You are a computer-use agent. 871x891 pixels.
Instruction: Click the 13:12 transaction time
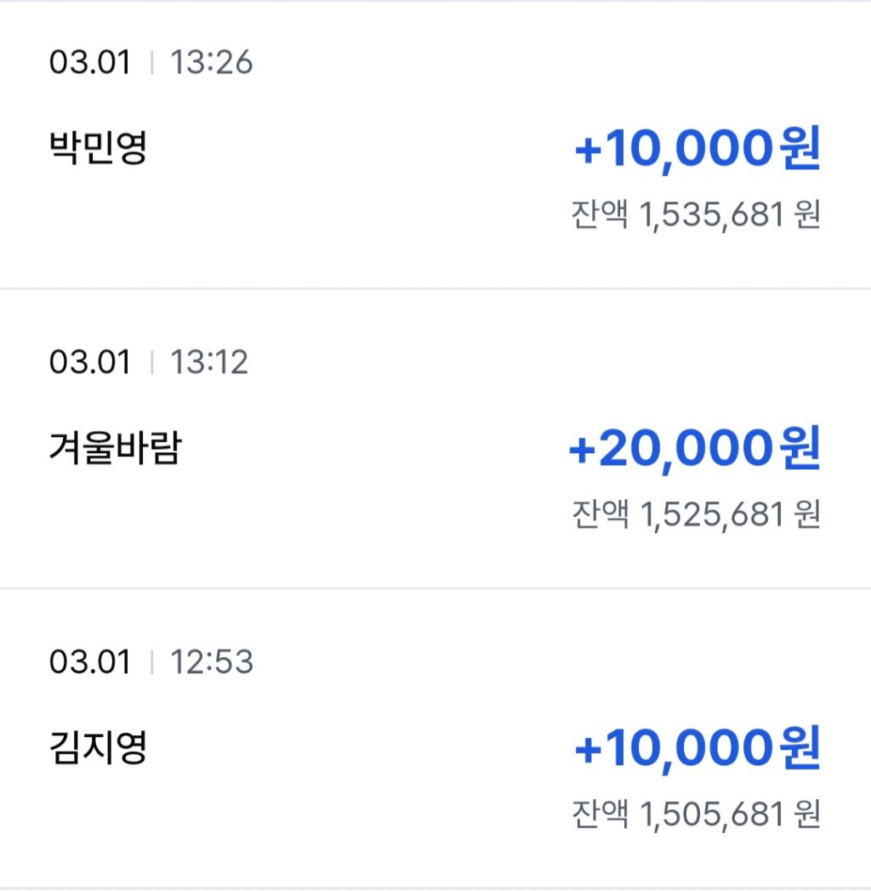(209, 362)
